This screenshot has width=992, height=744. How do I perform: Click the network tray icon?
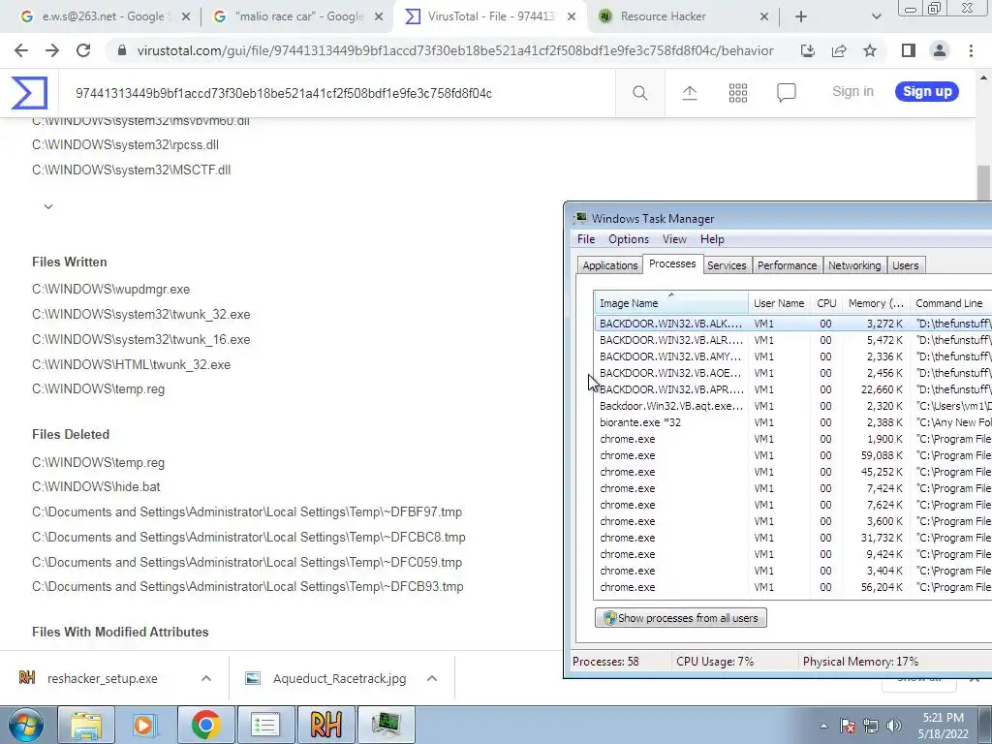[x=871, y=726]
